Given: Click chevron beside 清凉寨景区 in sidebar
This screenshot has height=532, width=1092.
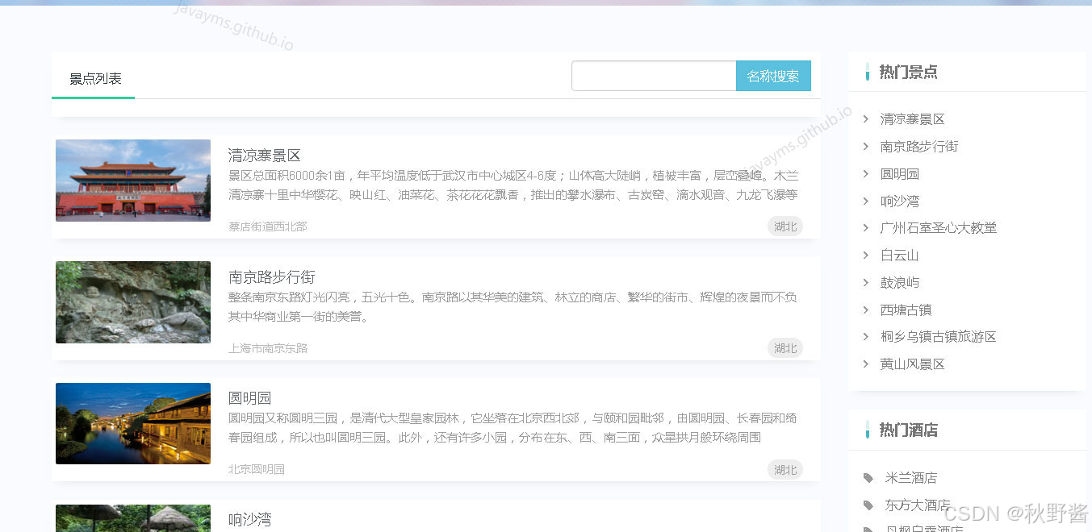Looking at the screenshot, I should click(x=866, y=119).
